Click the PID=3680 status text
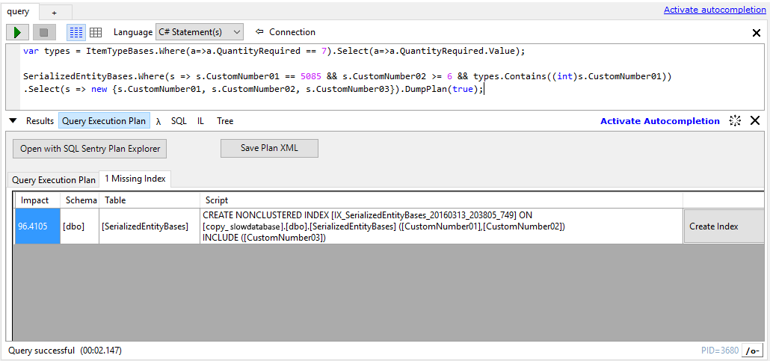 coord(720,351)
